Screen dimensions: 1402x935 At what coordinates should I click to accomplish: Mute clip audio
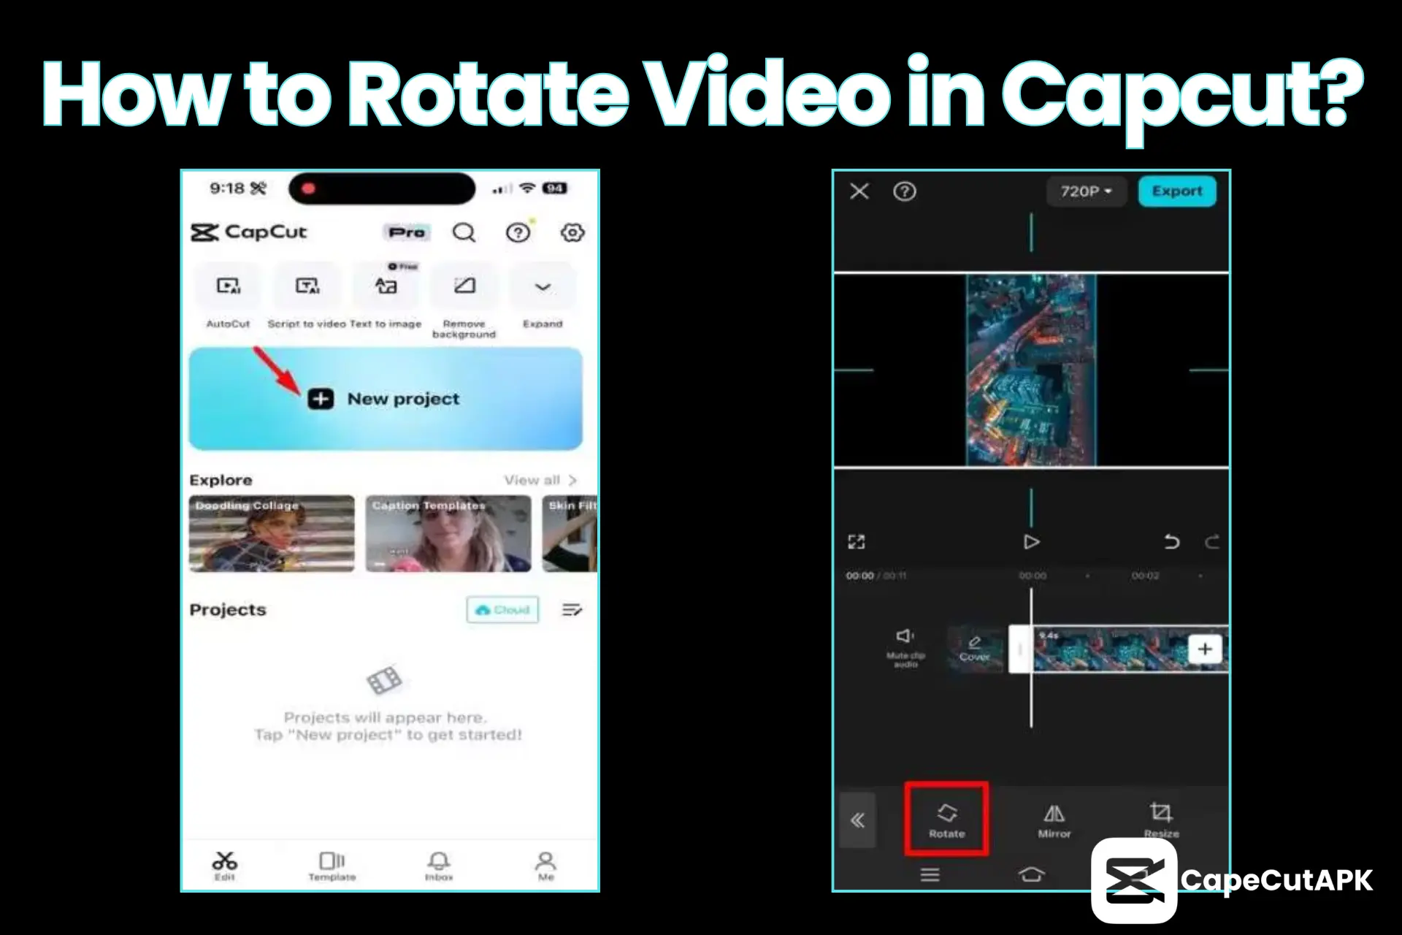click(x=905, y=647)
